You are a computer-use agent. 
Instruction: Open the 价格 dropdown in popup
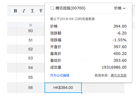(120, 8)
